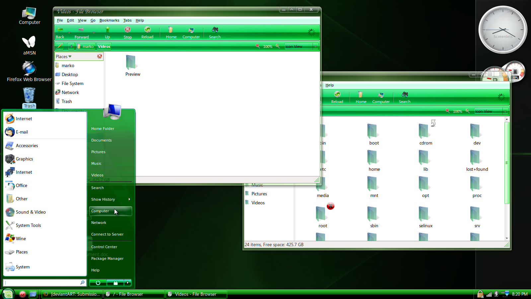Image resolution: width=531 pixels, height=299 pixels.
Task: Click the Videos path button
Action: 104,46
